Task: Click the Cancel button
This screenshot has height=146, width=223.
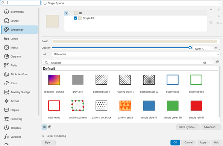Action: click(188, 143)
